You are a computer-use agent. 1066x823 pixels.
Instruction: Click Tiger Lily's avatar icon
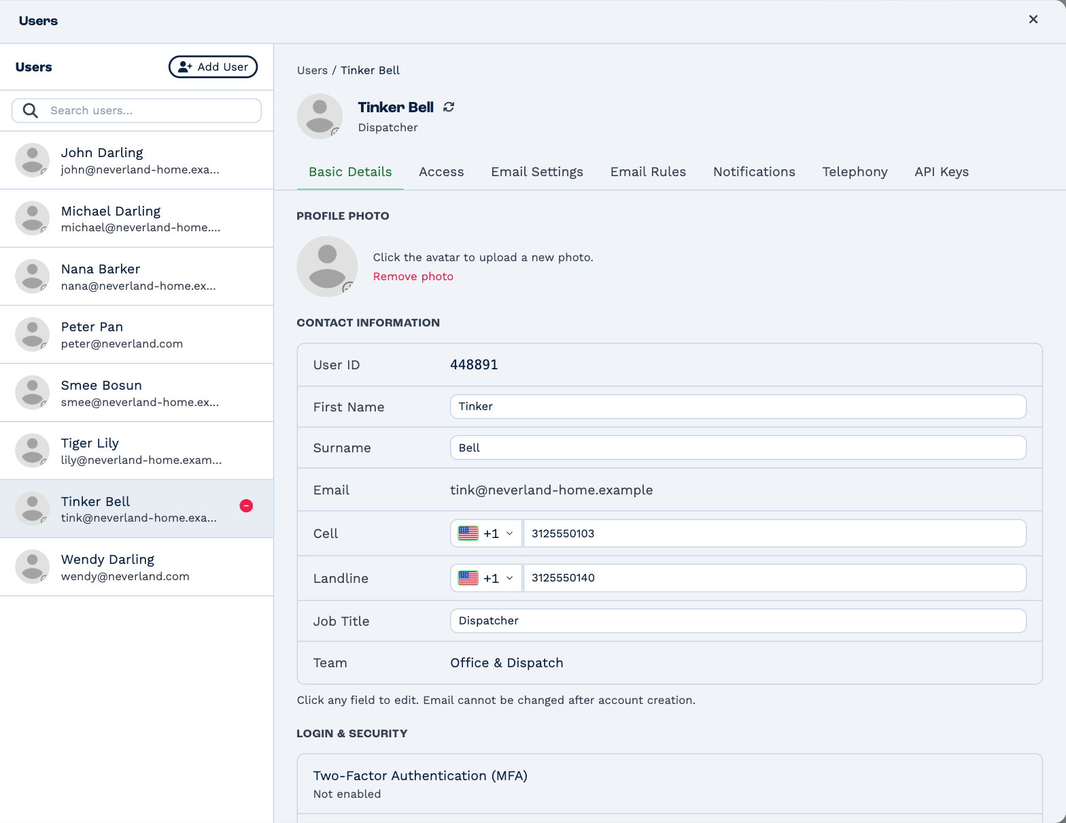pyautogui.click(x=33, y=450)
